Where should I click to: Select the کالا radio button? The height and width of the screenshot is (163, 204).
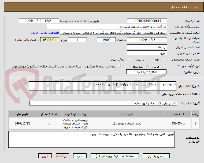164,59
